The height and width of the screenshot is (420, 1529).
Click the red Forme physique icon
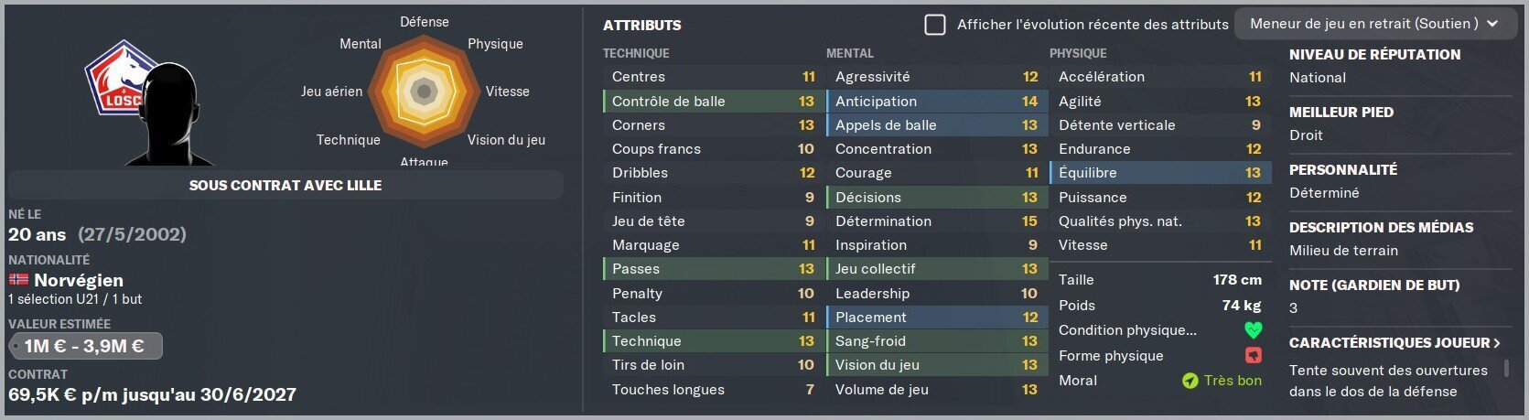1253,355
